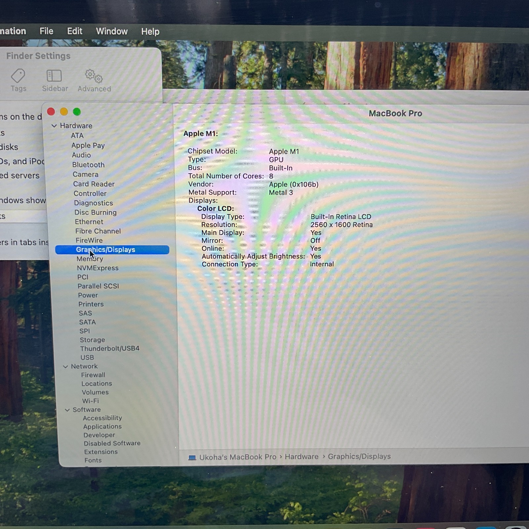The height and width of the screenshot is (529, 529).
Task: Select Volumes under Network
Action: (95, 392)
